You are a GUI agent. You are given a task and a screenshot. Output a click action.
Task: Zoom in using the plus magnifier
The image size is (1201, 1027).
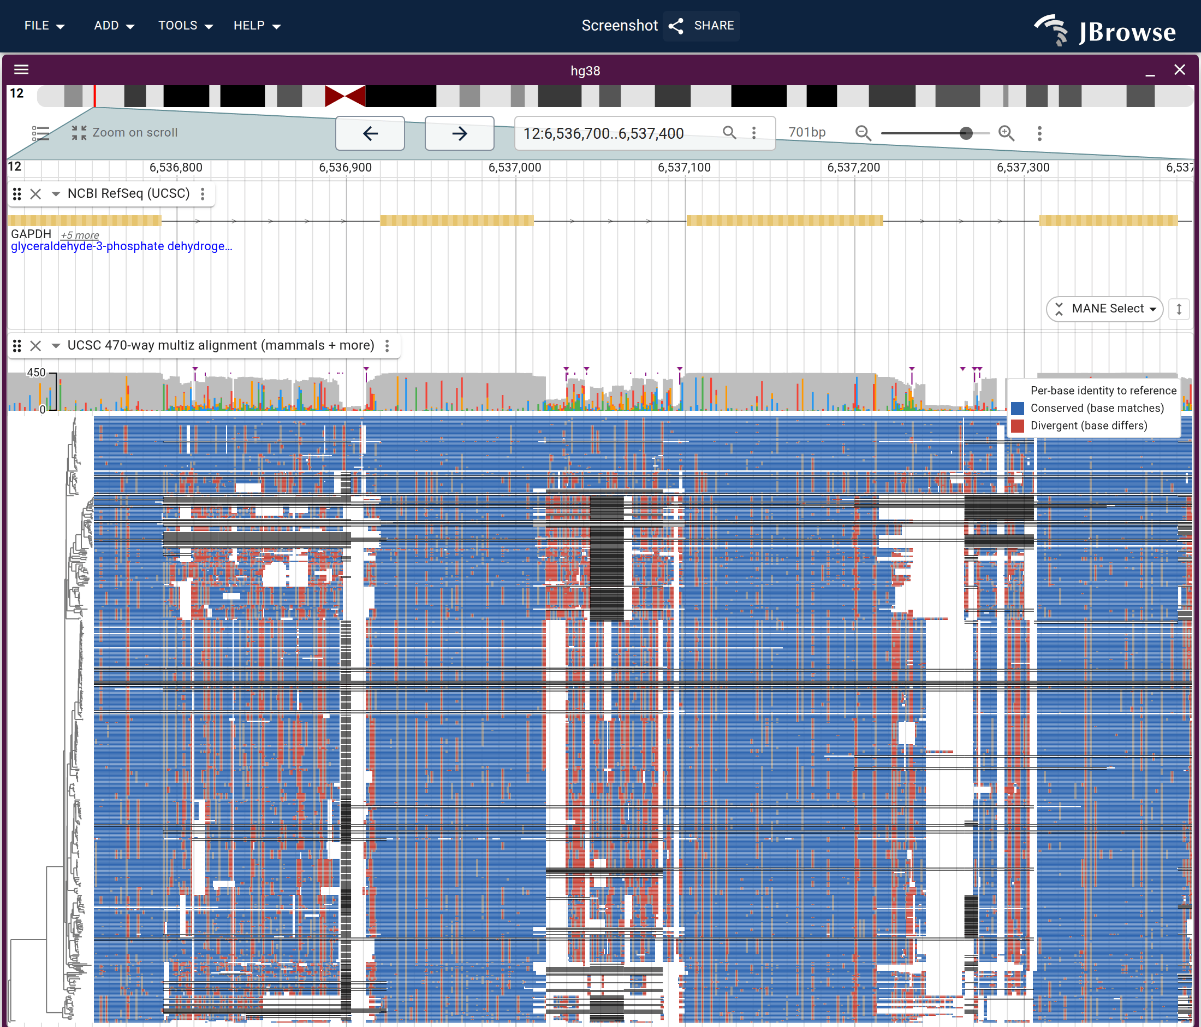(x=1007, y=133)
